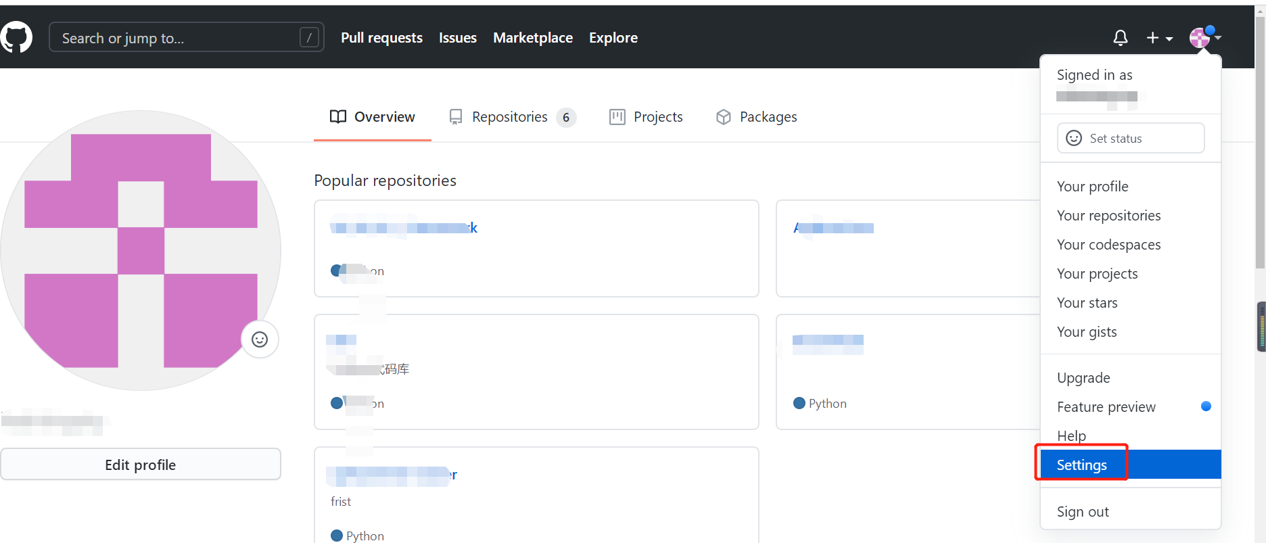The image size is (1266, 543).
Task: Set status via avatar smiley emoji button
Action: [260, 339]
